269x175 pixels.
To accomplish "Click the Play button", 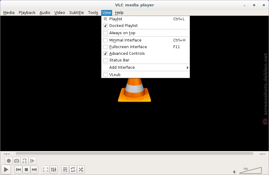I will pyautogui.click(x=6, y=170).
